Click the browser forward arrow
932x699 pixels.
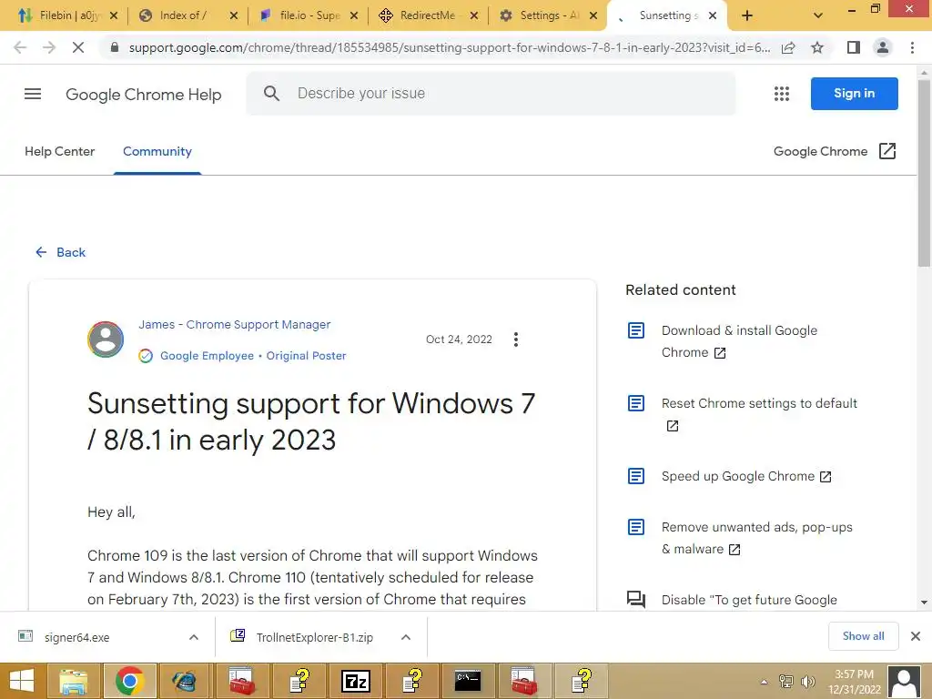click(x=49, y=47)
